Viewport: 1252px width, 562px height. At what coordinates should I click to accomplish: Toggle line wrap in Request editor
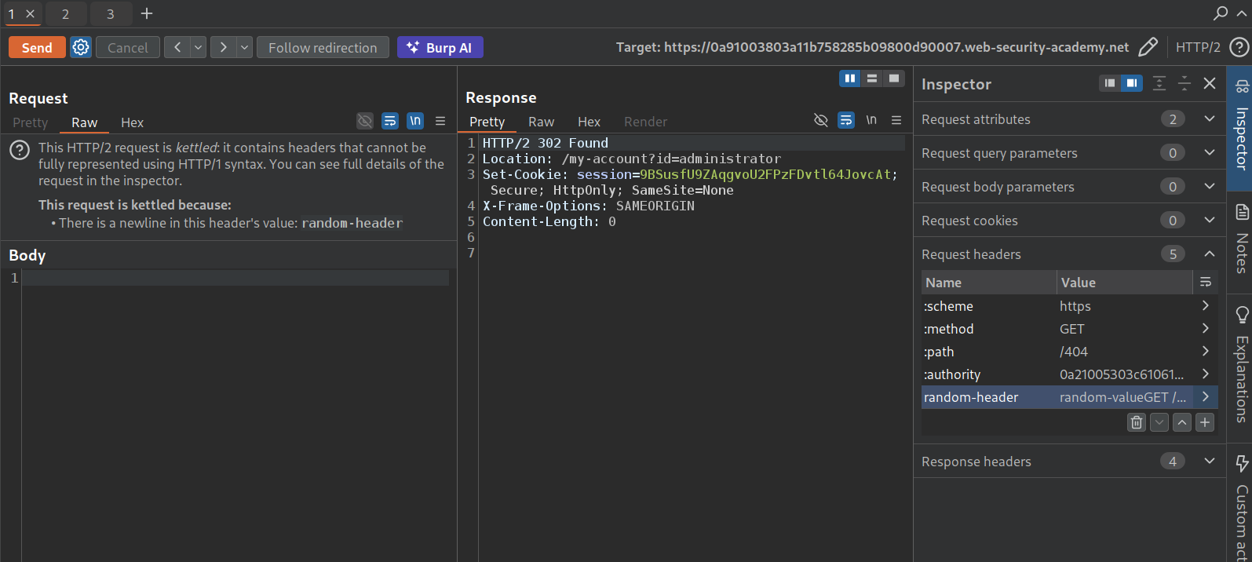click(390, 121)
